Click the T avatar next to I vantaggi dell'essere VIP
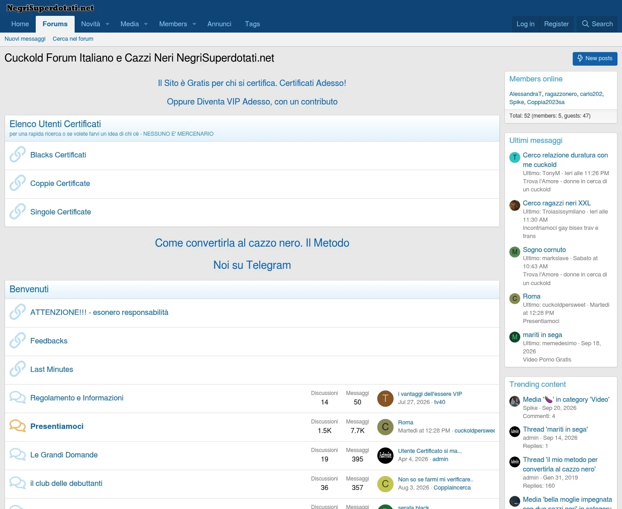Image resolution: width=622 pixels, height=509 pixels. 385,399
